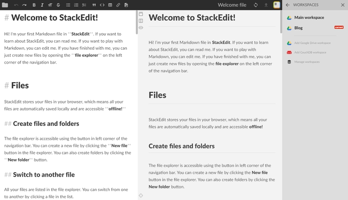Toggle the navigation bar visibility button
The width and height of the screenshot is (348, 200).
click(x=141, y=14)
